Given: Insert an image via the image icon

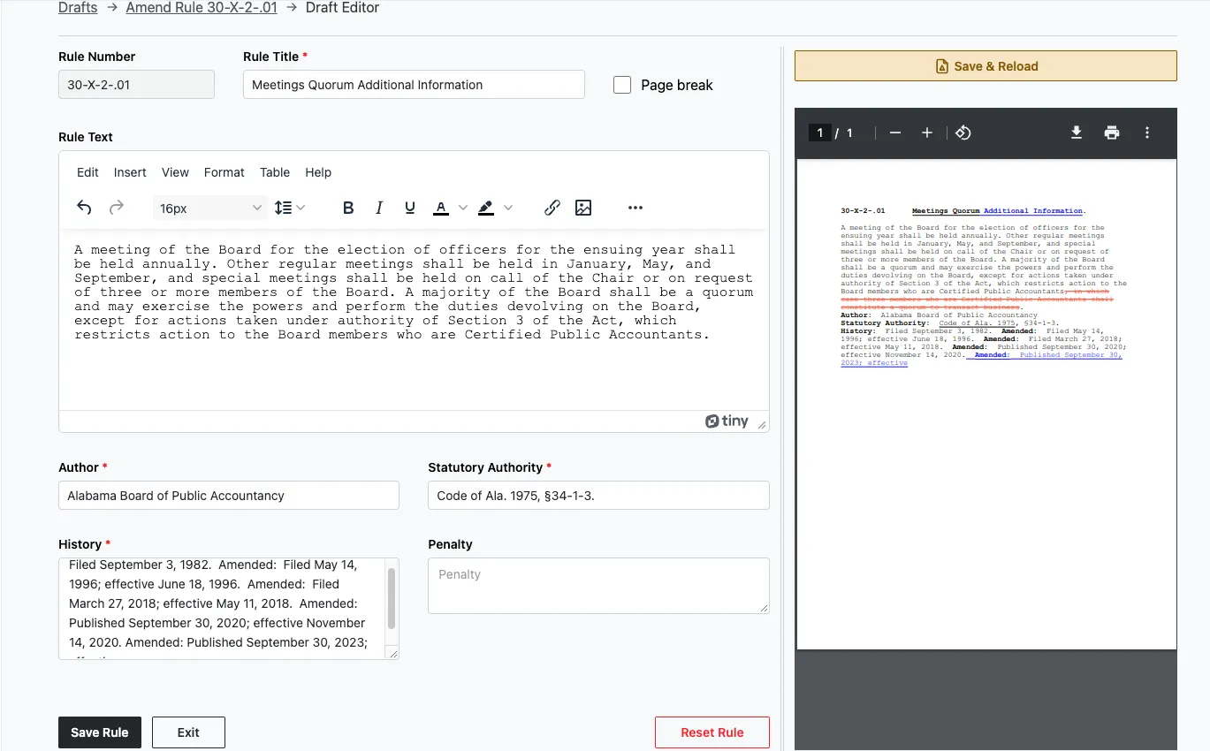Looking at the screenshot, I should pos(583,208).
